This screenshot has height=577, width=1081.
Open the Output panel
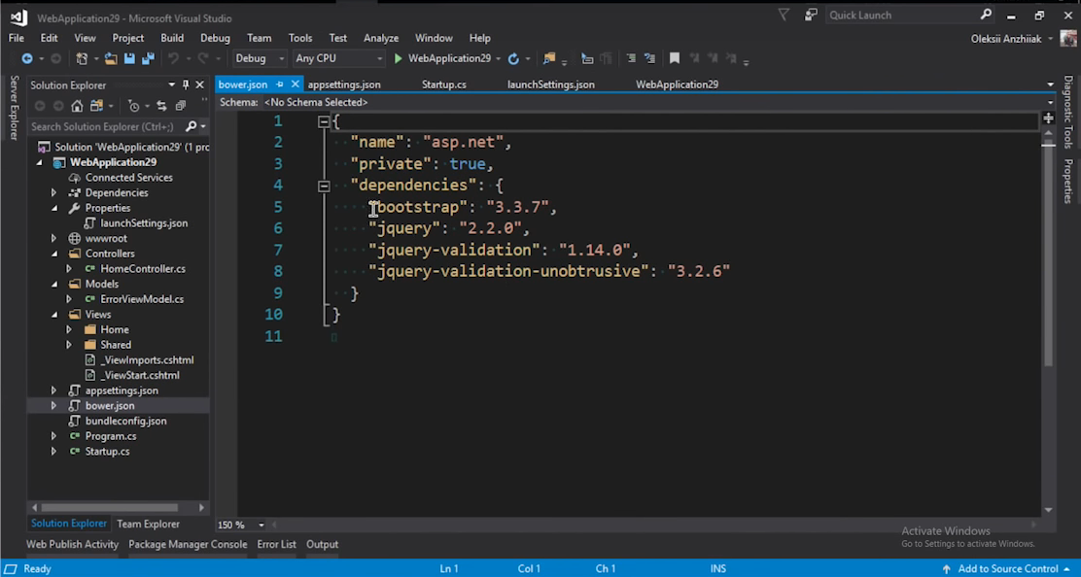click(322, 544)
